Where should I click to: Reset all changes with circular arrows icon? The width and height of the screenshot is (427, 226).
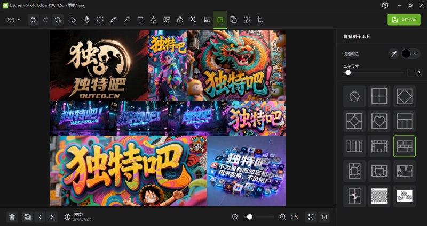[x=58, y=20]
